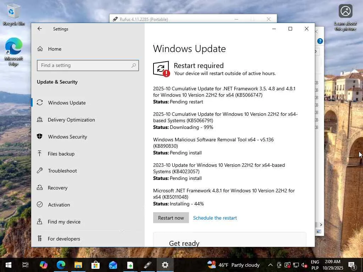
Task: Open Task View on taskbar
Action: [25, 265]
